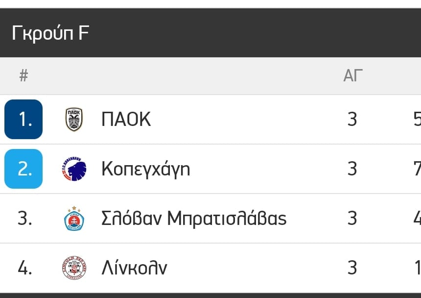Select the light blue position 2 badge

tap(23, 169)
